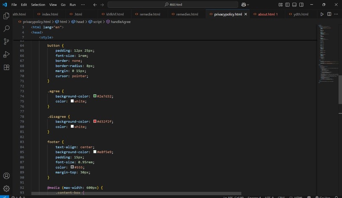Click the '.agree {' selector line
This screenshot has width=342, height=198.
(x=56, y=91)
